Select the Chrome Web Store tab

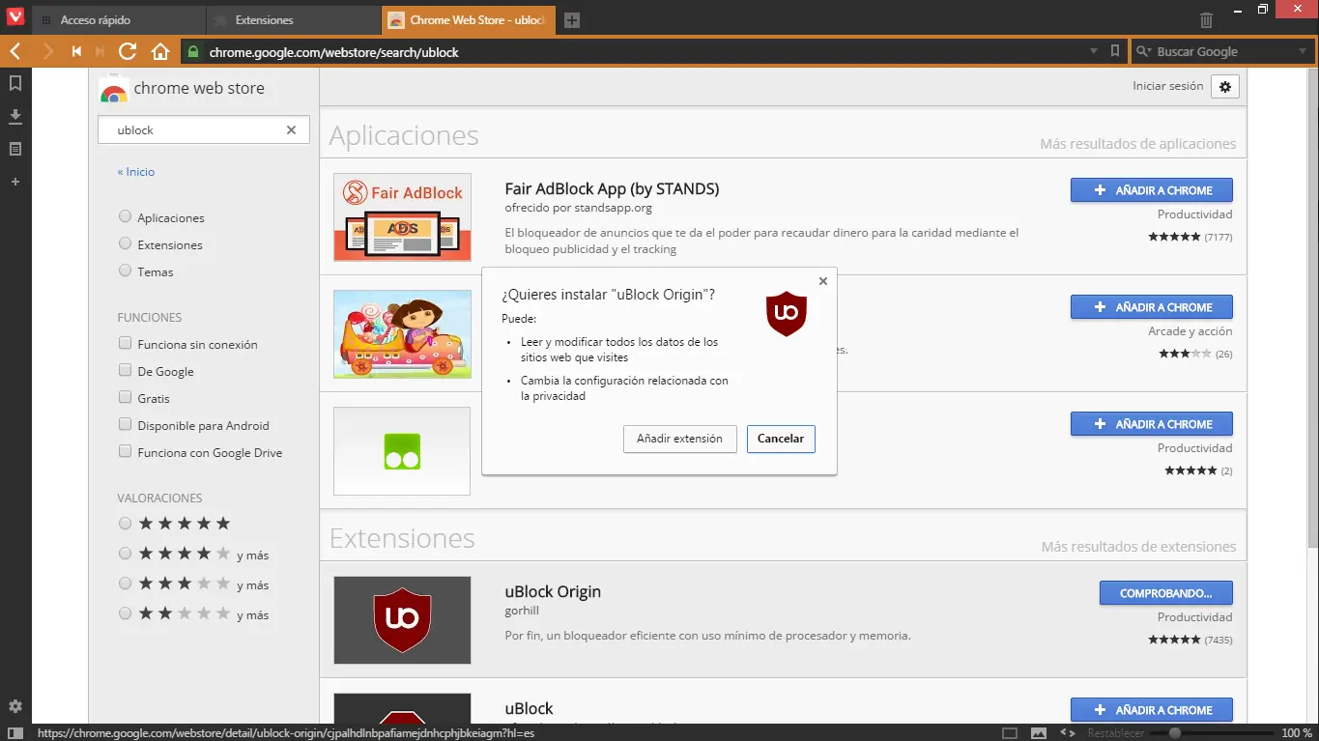[469, 19]
